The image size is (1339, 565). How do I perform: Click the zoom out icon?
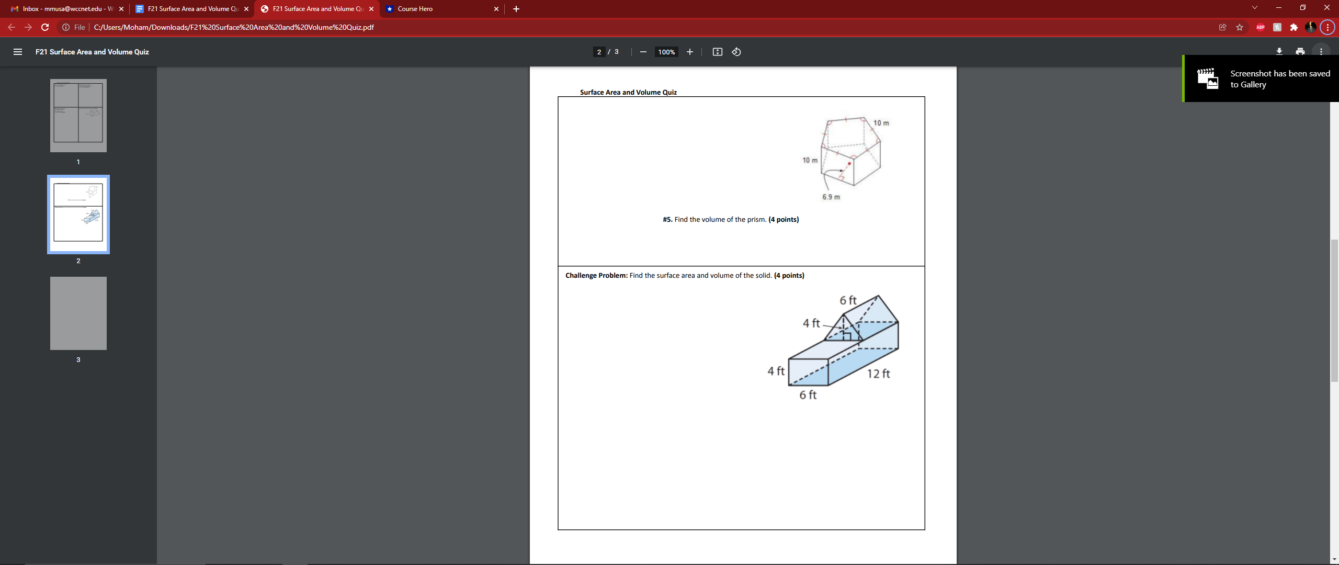click(643, 52)
